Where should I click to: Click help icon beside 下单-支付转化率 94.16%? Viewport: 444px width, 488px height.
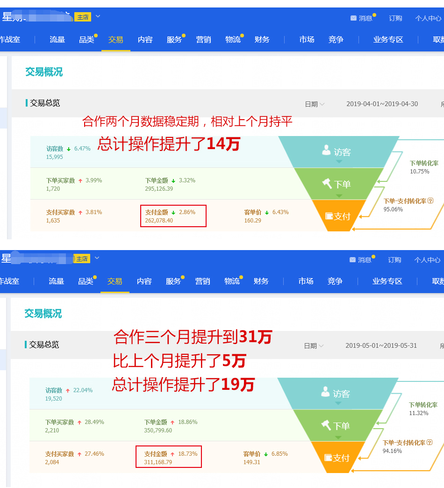click(x=430, y=443)
